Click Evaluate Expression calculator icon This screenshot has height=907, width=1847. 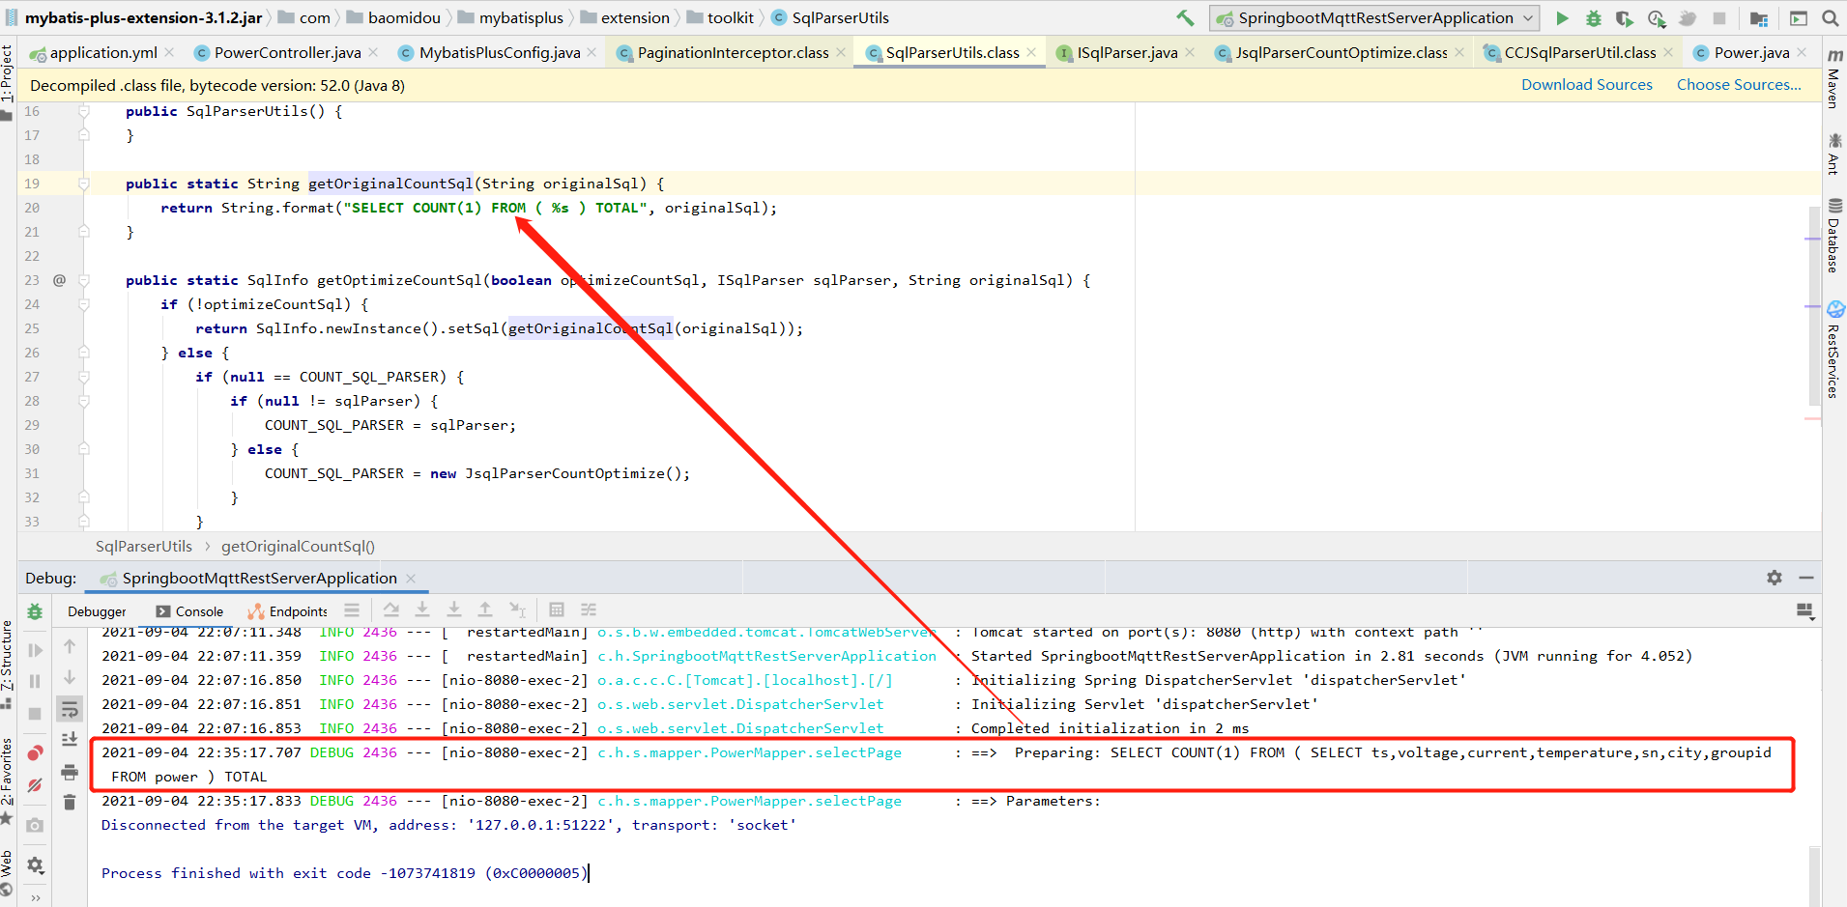pyautogui.click(x=557, y=609)
